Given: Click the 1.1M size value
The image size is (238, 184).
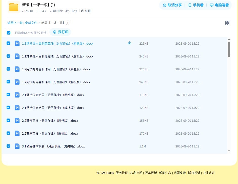Looking at the screenshot, I should [143, 146].
